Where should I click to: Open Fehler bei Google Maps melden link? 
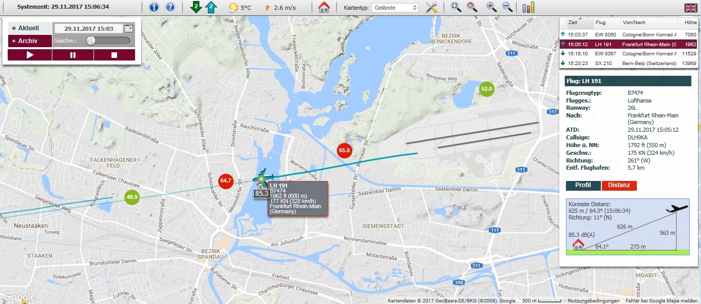pyautogui.click(x=661, y=301)
